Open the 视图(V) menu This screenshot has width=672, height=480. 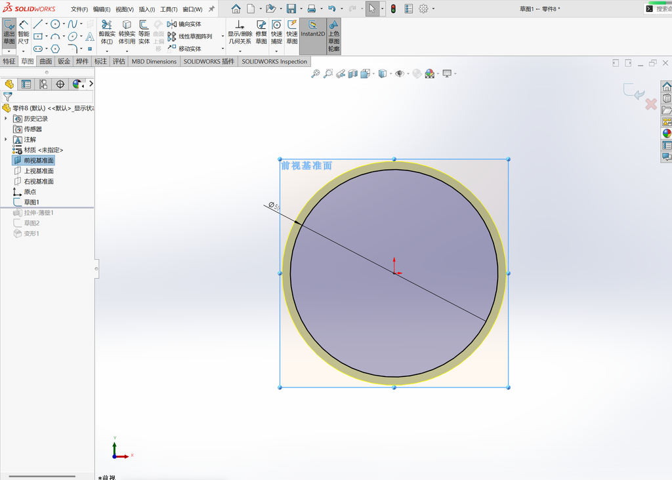tap(124, 9)
